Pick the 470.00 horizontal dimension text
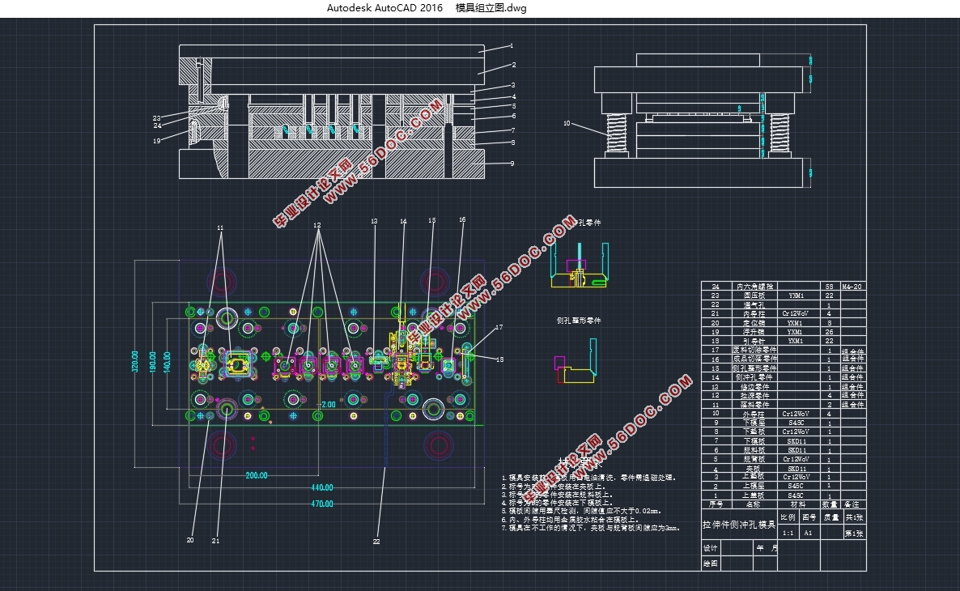960x591 pixels. pos(322,504)
